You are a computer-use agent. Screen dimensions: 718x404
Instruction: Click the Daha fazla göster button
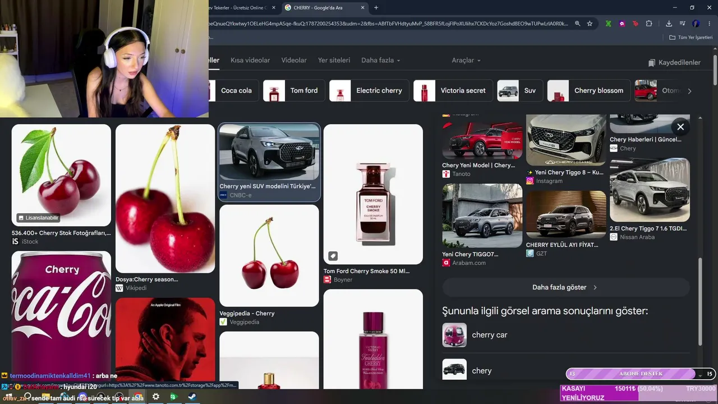point(565,287)
